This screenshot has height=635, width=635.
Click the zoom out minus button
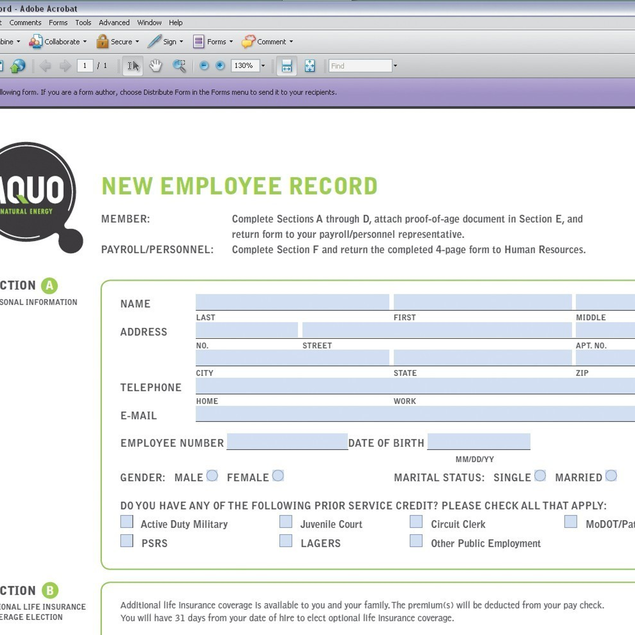tap(204, 65)
